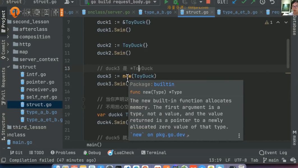Open the Terminal tool window

(154, 153)
